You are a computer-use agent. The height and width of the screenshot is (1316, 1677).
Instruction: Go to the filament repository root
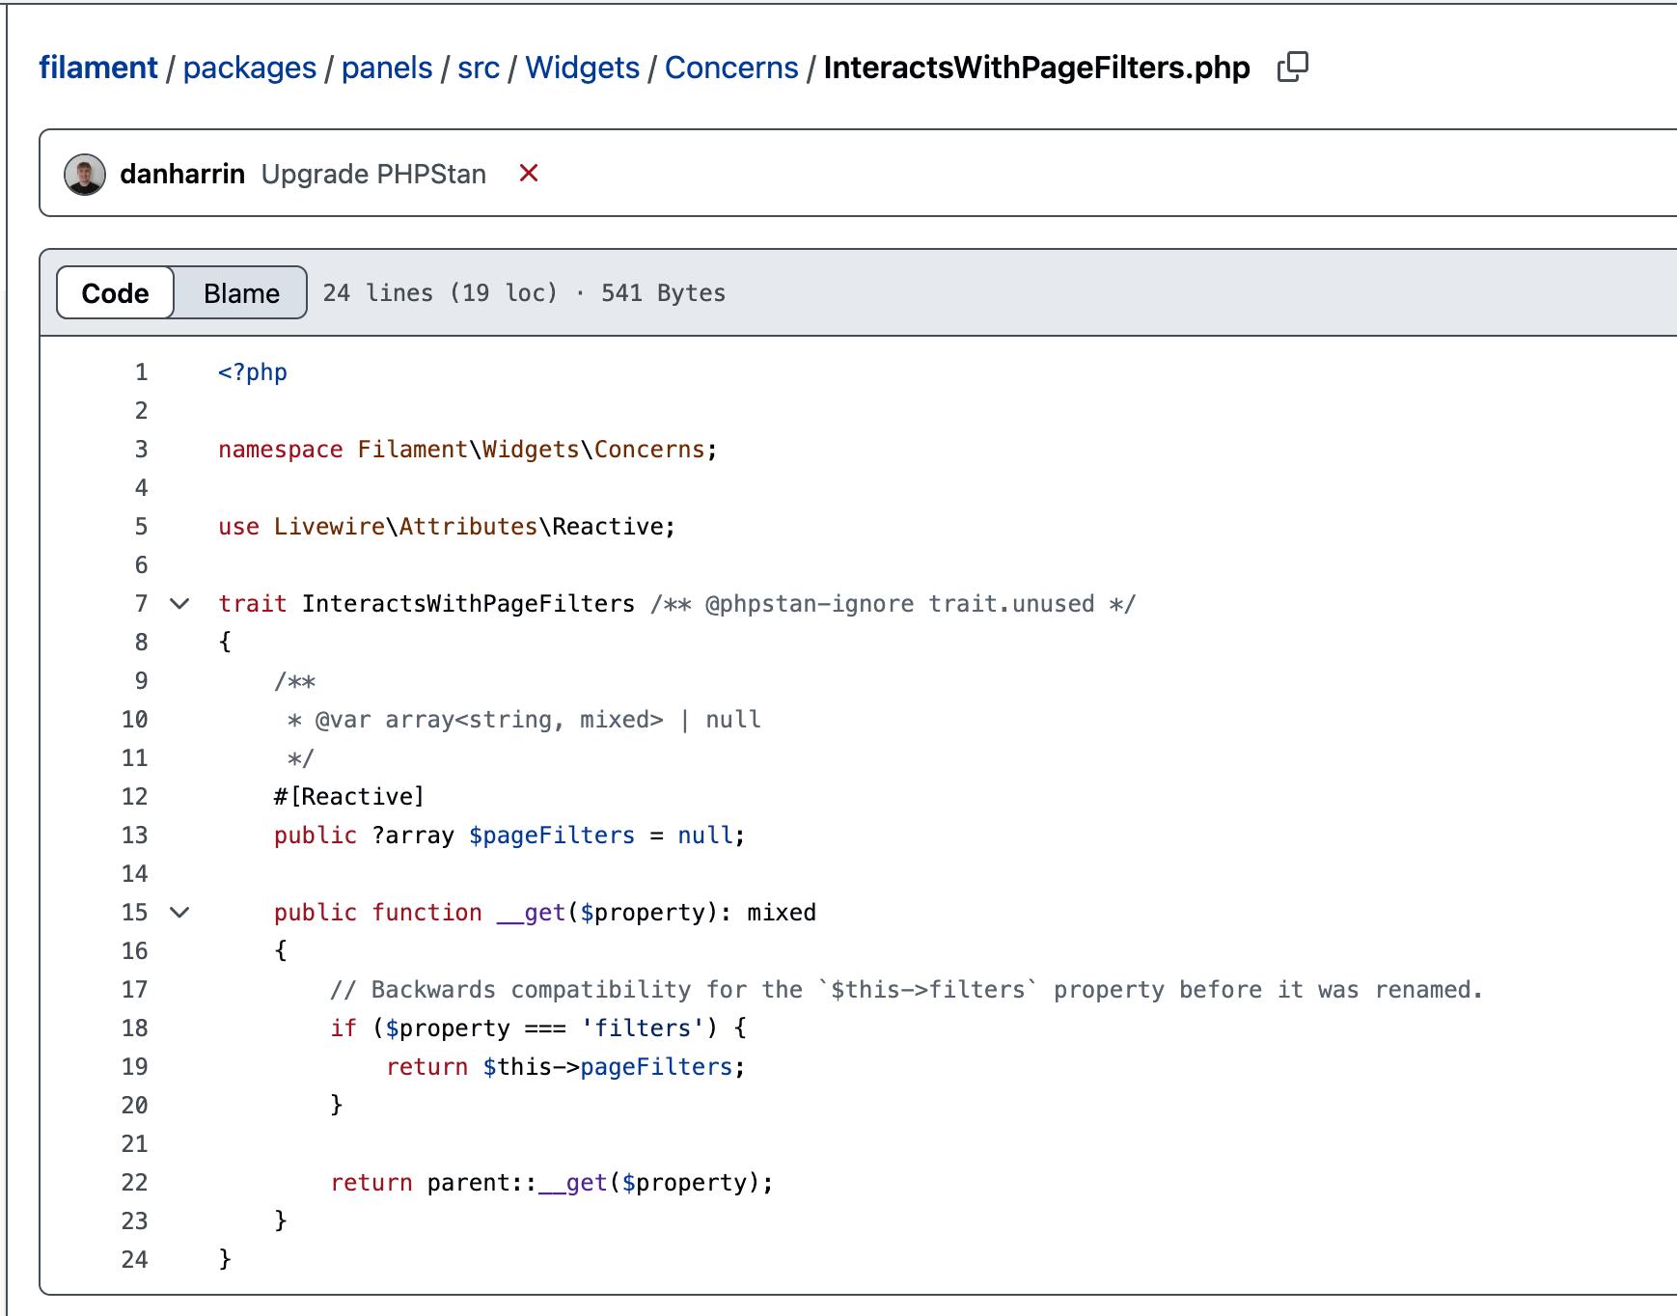(x=97, y=68)
